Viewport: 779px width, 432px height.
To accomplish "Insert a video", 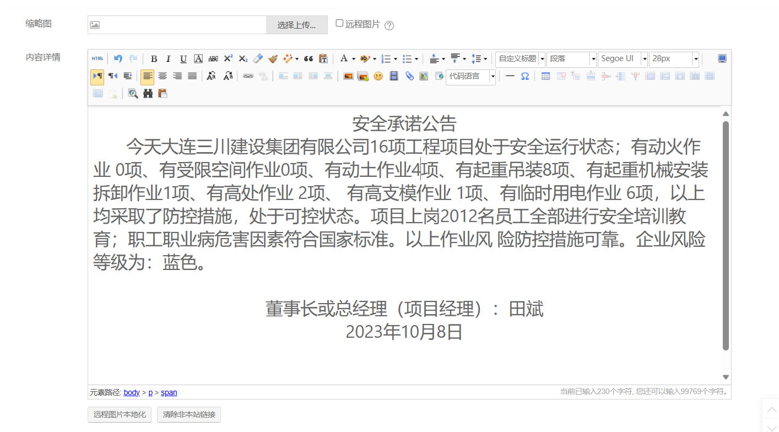I will [x=393, y=76].
